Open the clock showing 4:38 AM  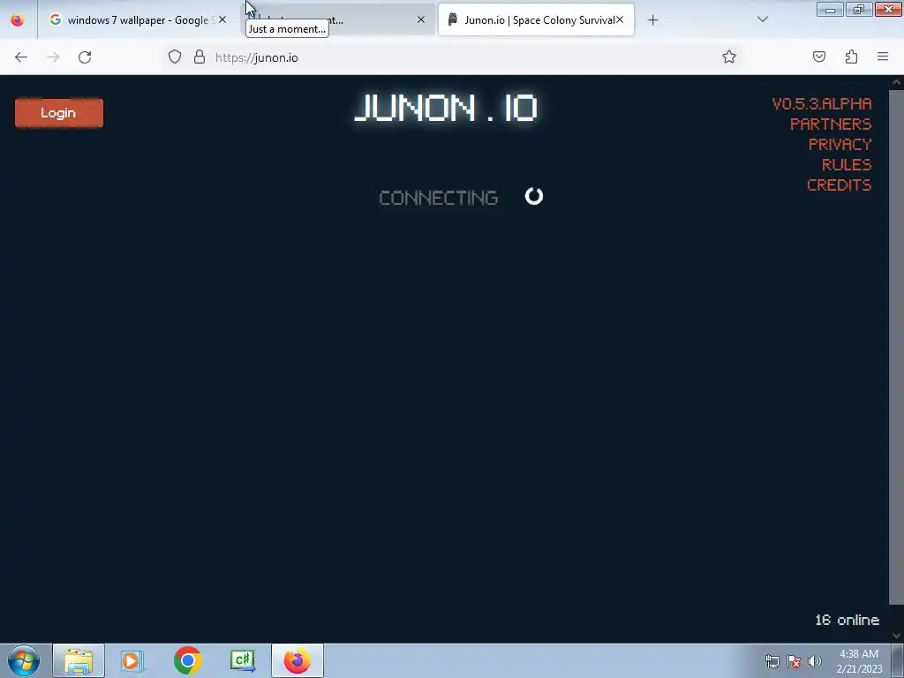[x=859, y=661]
